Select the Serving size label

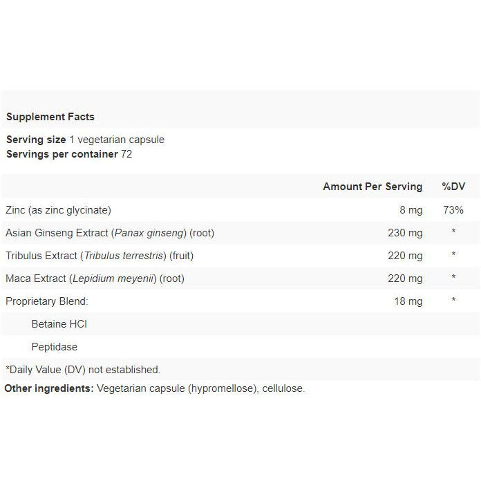tap(36, 140)
